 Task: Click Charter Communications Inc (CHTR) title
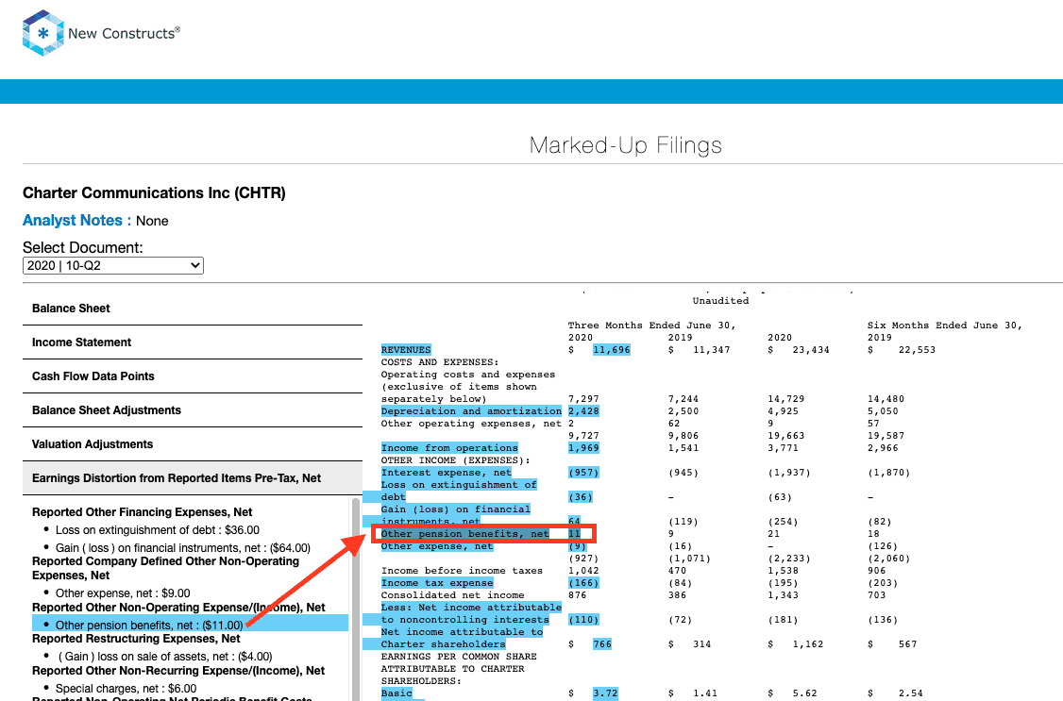154,193
